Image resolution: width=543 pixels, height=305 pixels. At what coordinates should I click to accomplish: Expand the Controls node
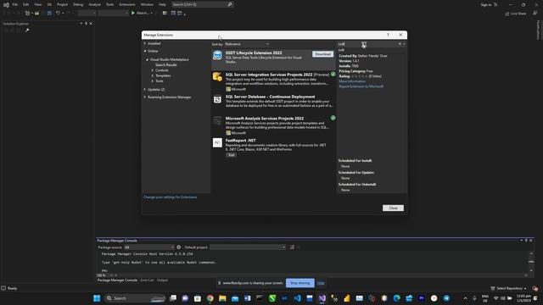[153, 70]
